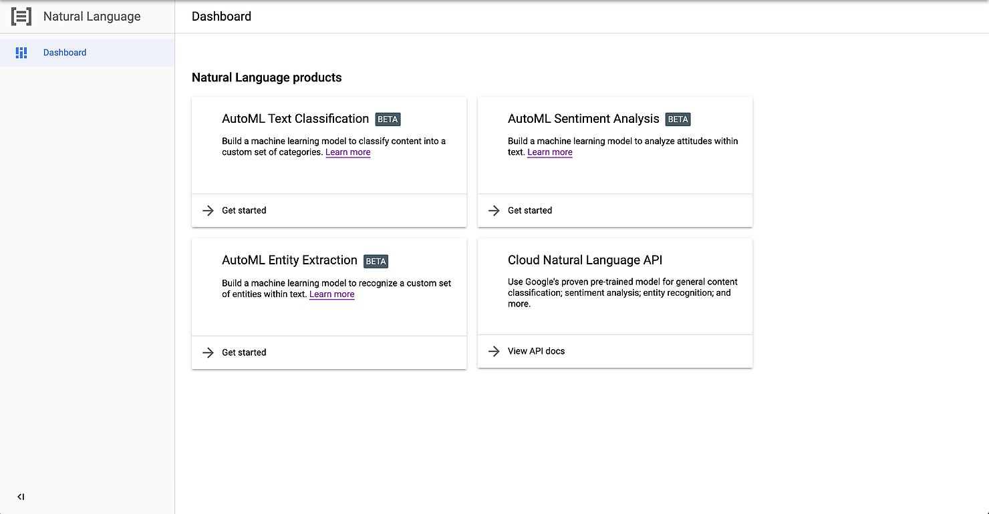Click the AutoML Text Classification card title
The height and width of the screenshot is (514, 989).
tap(295, 119)
